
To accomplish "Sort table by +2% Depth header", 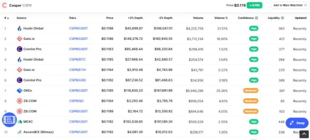I will pos(135,18).
